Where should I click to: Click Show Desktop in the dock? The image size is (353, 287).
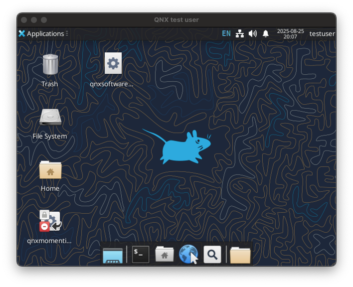point(113,255)
